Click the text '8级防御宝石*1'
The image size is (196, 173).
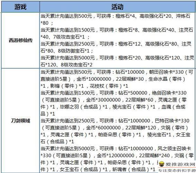click(74, 51)
